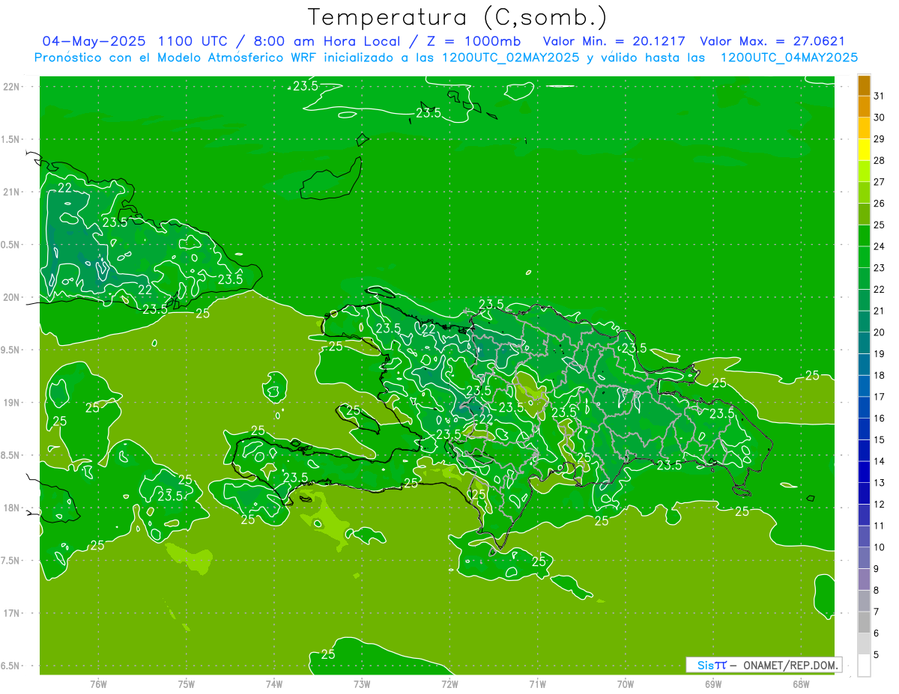Click the '20N' latitude axis label
This screenshot has height=694, width=899.
click(x=10, y=297)
